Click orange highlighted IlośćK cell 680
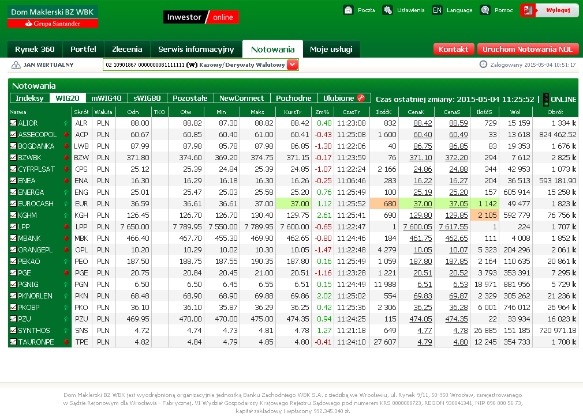The image size is (583, 420). 384,203
